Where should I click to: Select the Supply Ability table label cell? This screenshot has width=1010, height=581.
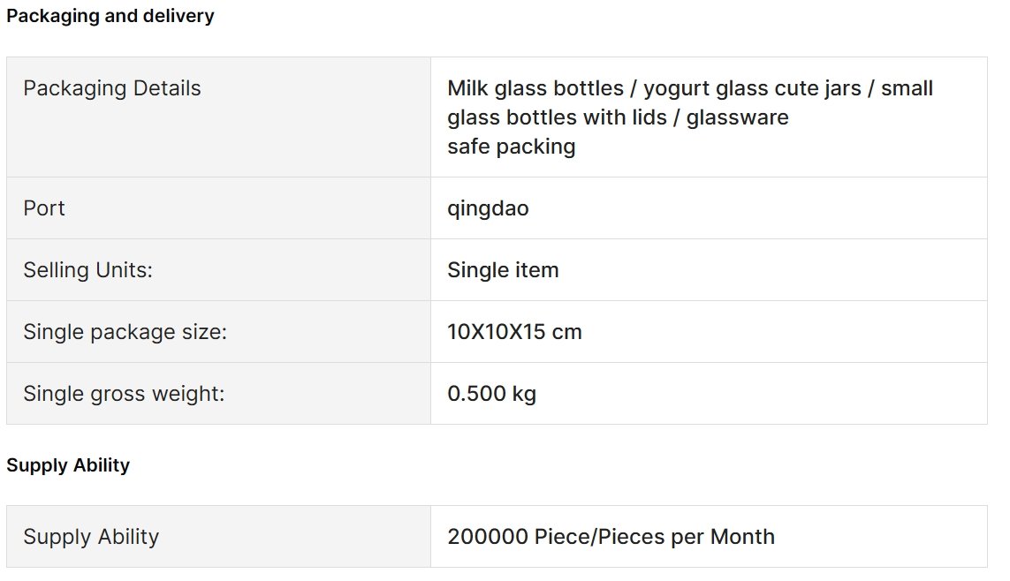coord(218,537)
